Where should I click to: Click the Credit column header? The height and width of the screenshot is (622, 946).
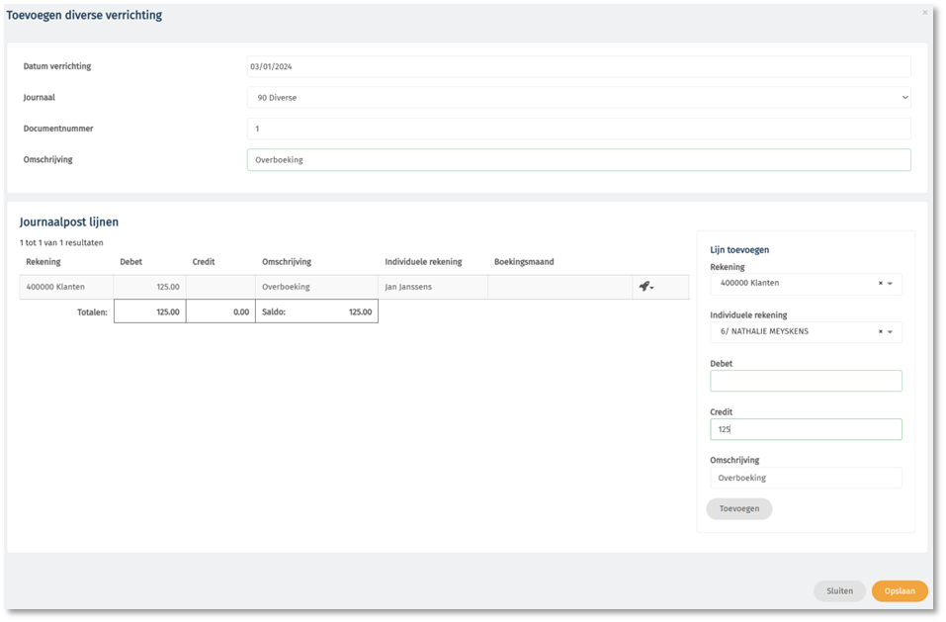[204, 262]
